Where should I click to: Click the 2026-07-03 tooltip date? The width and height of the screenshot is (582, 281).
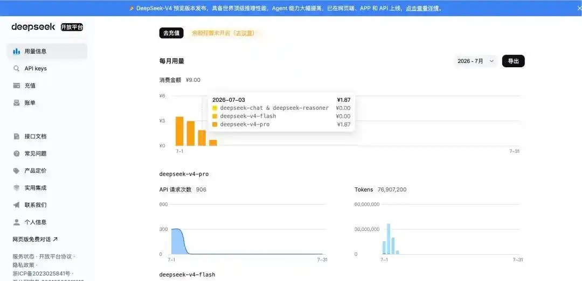(x=228, y=100)
